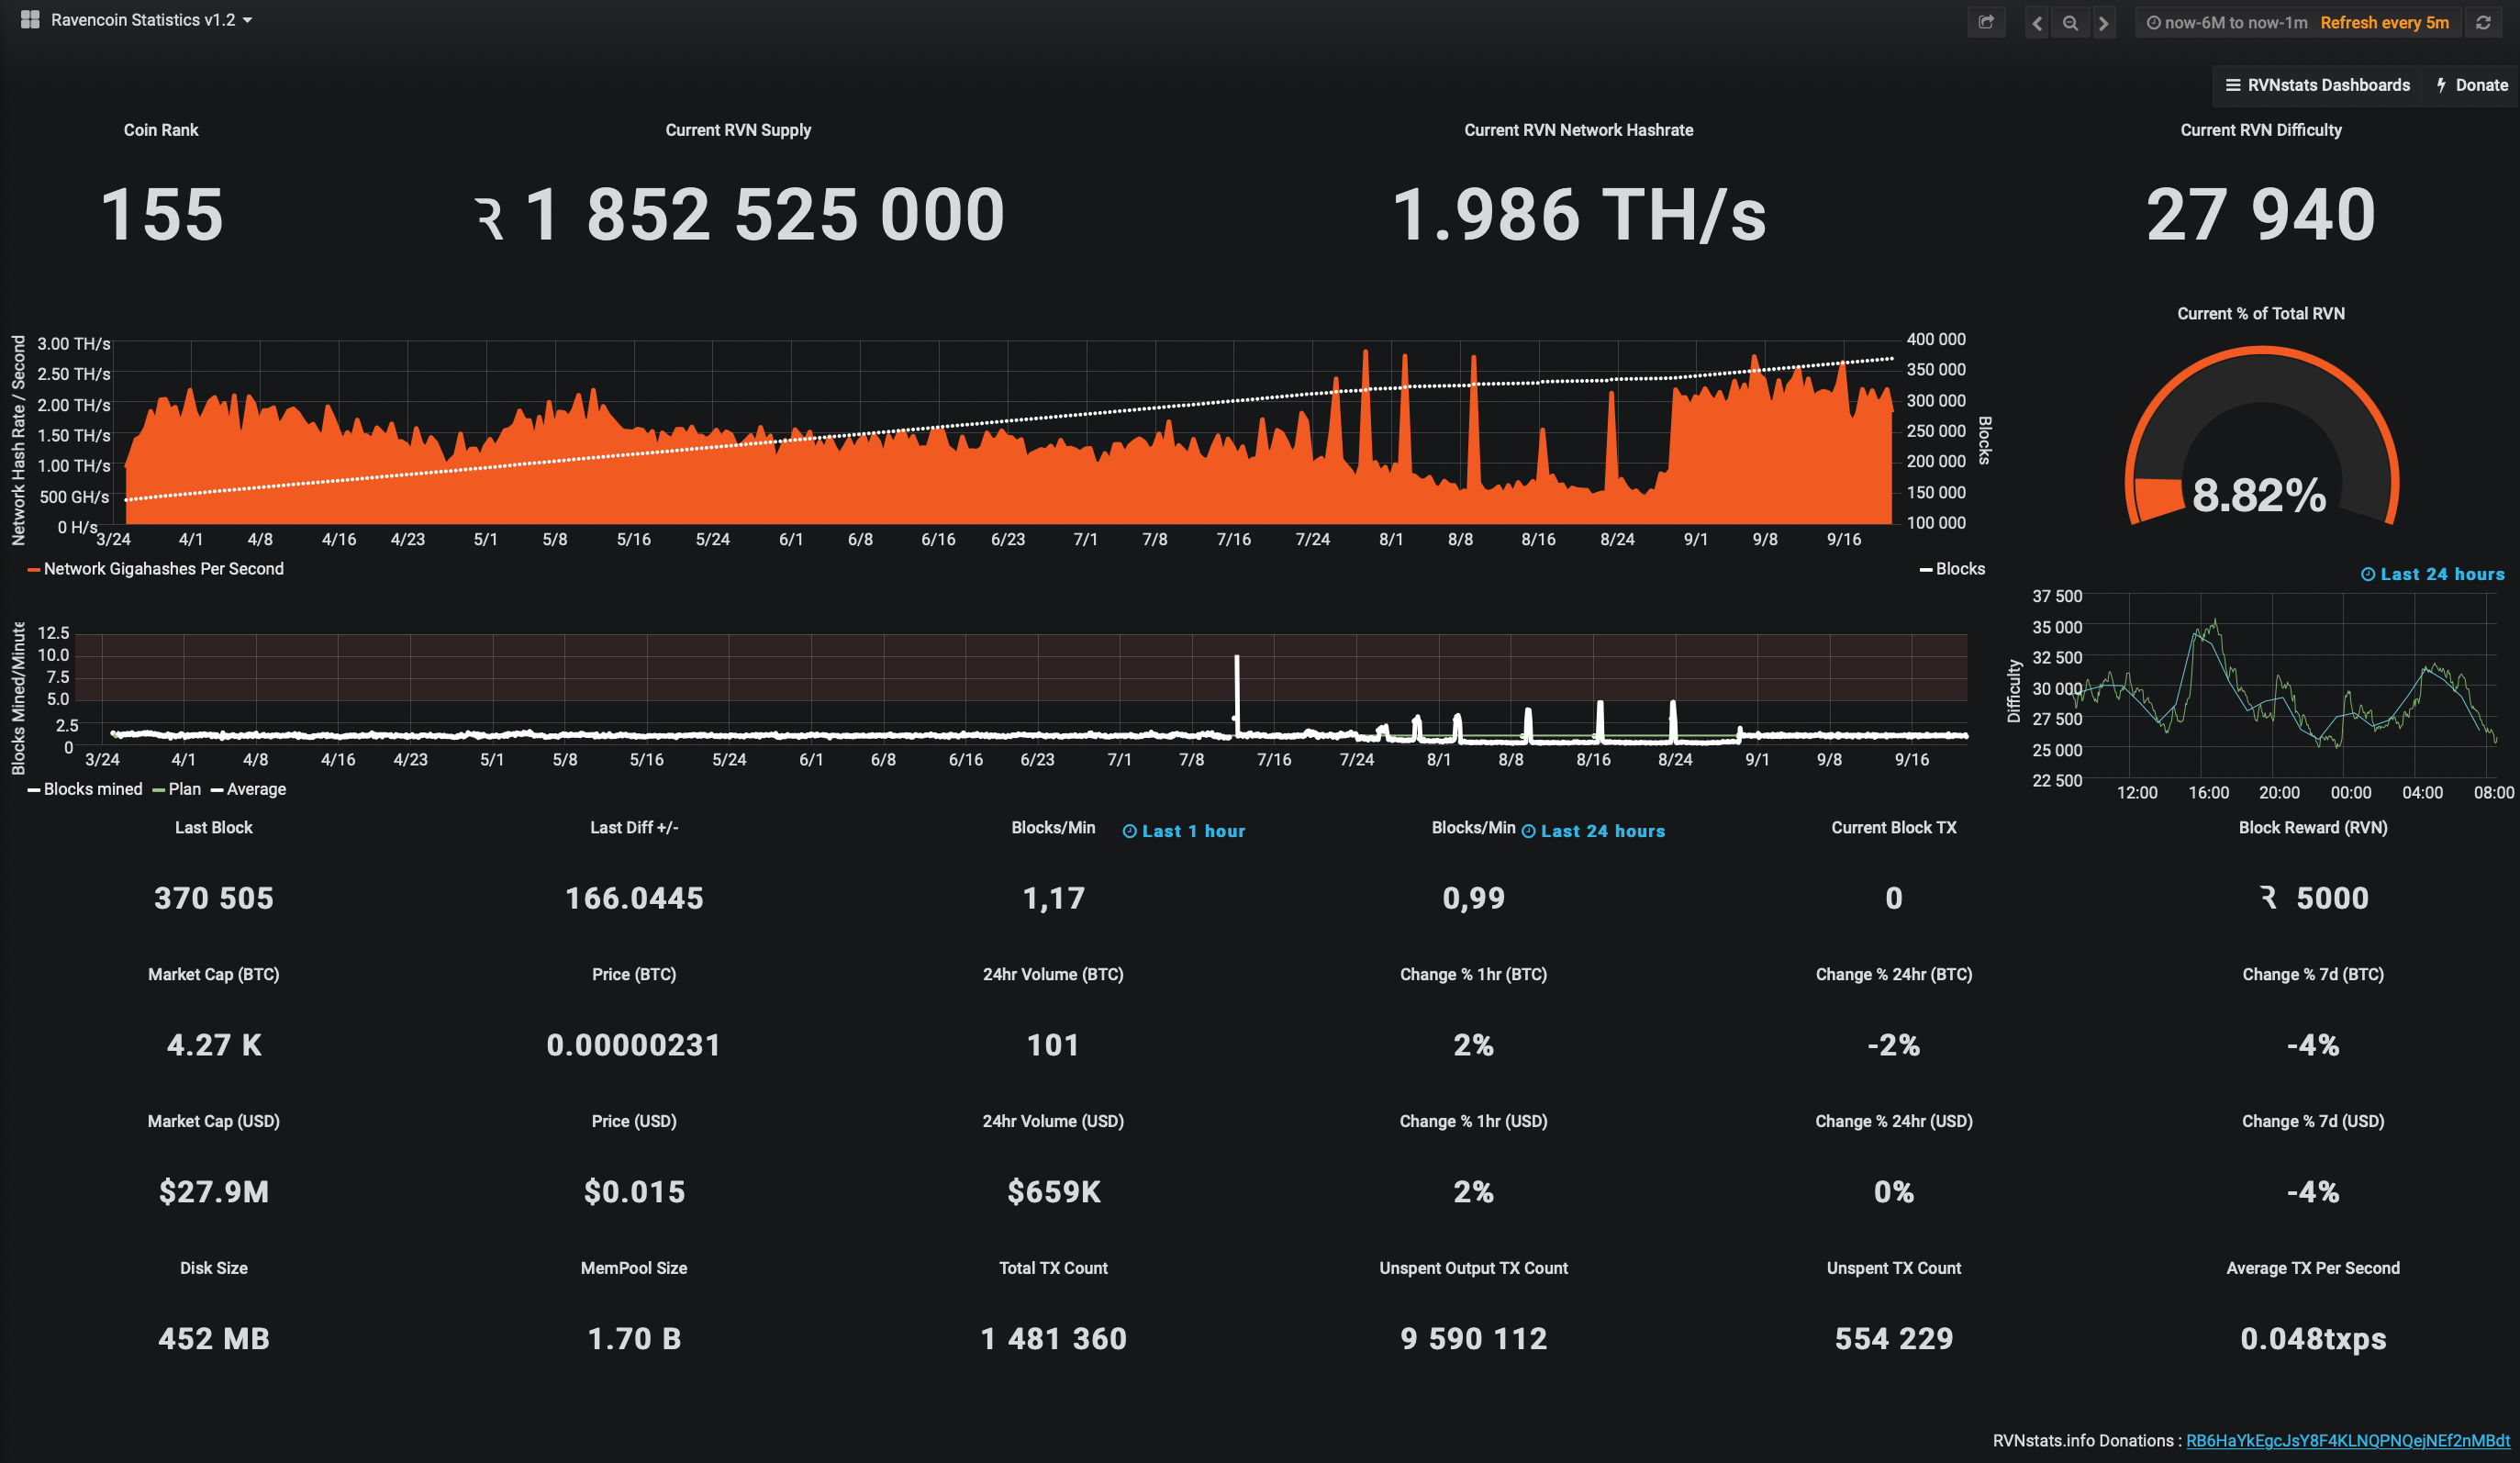Click the Disk Size value 452 MB
The width and height of the screenshot is (2520, 1463).
pyautogui.click(x=213, y=1338)
